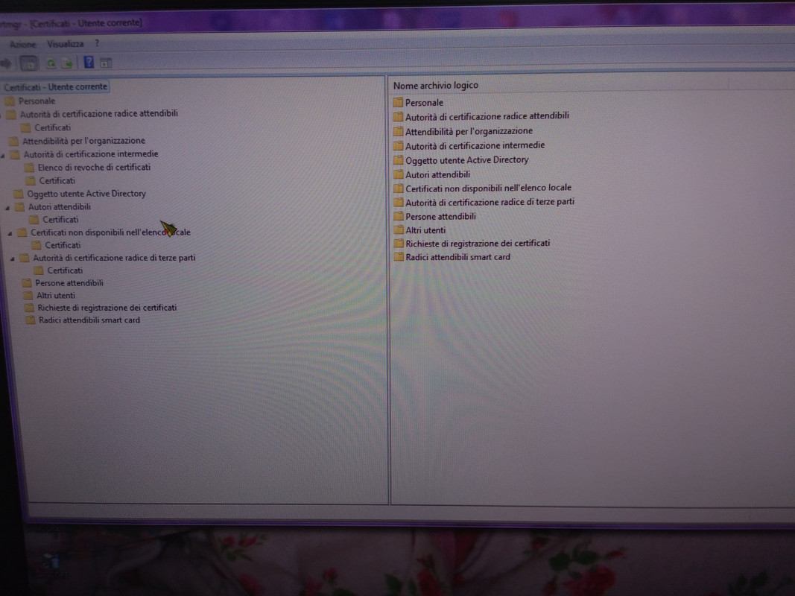Collapse Autorità di certificazione intermedie tree node
This screenshot has height=596, width=795.
pos(3,156)
